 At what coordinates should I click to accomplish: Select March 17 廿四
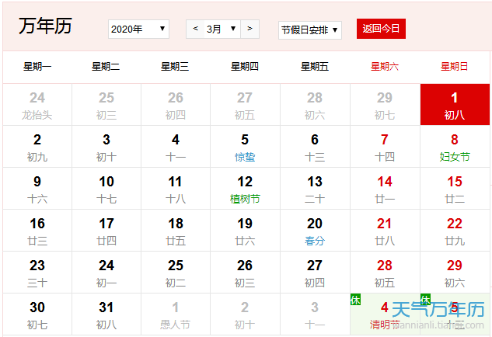click(x=106, y=231)
